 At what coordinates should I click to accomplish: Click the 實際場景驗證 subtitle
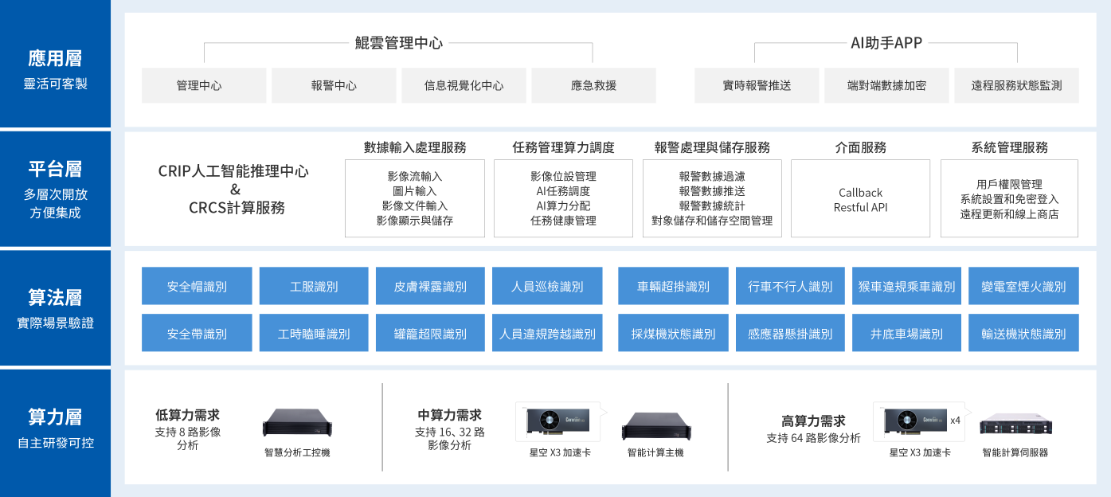(55, 323)
